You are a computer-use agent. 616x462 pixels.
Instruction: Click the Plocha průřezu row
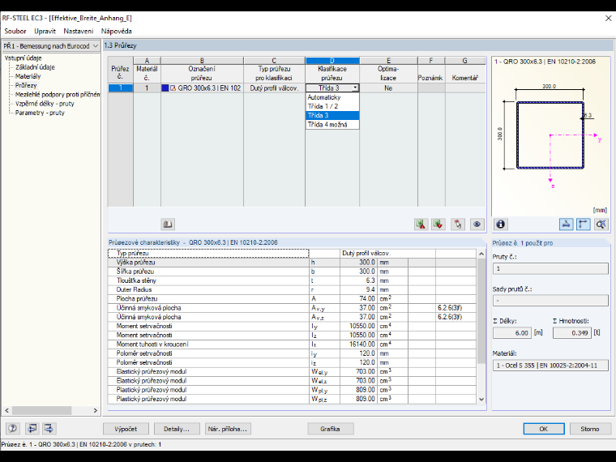click(x=292, y=298)
